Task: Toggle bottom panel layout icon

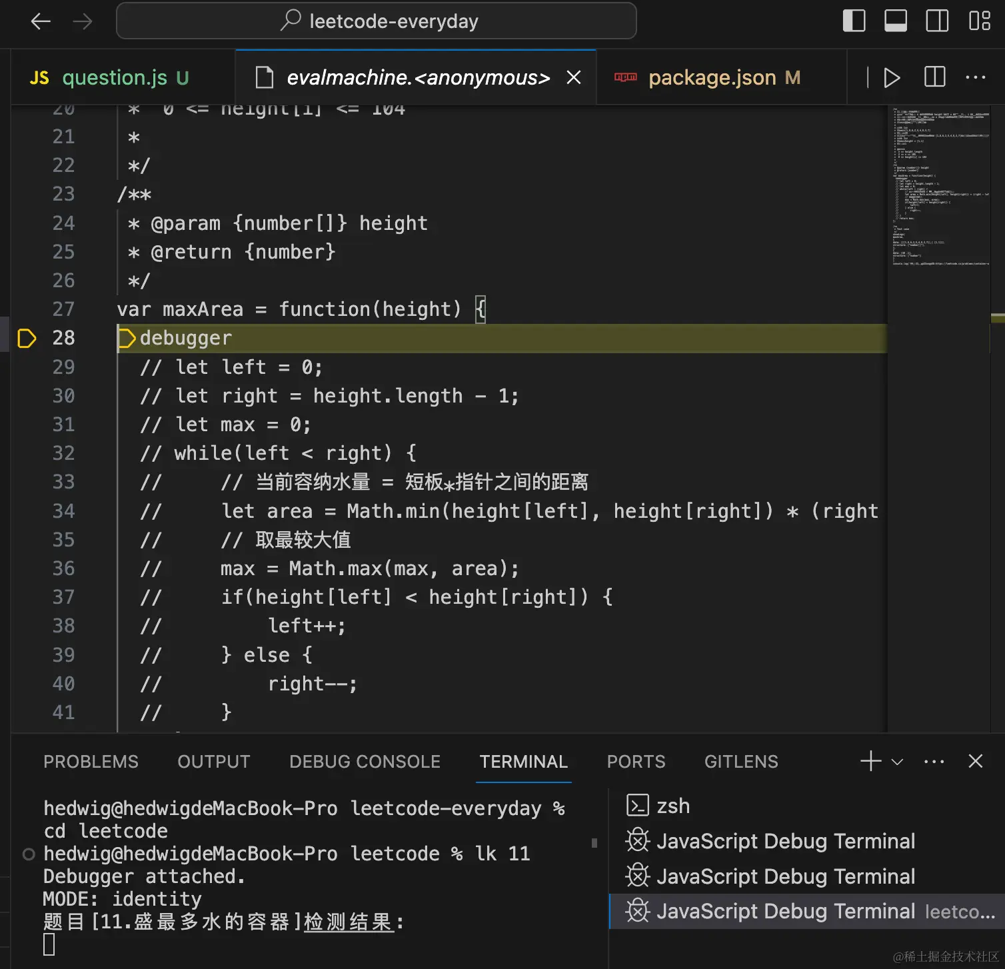Action: (895, 21)
